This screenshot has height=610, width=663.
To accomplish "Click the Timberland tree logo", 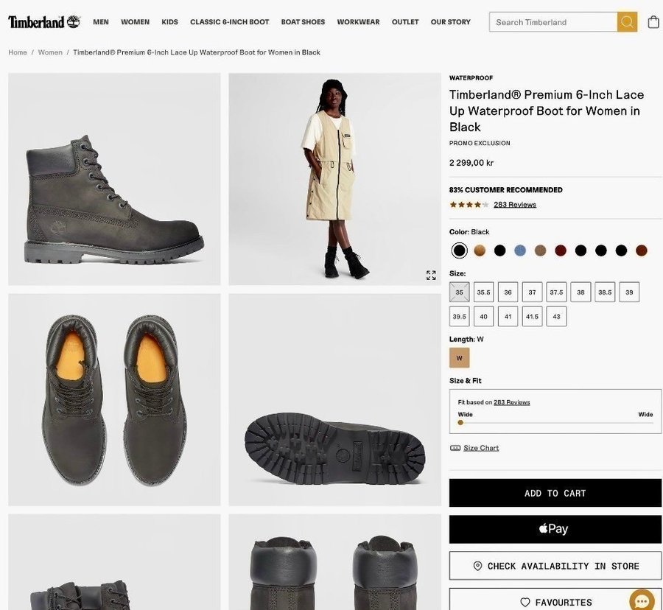I will click(x=73, y=21).
